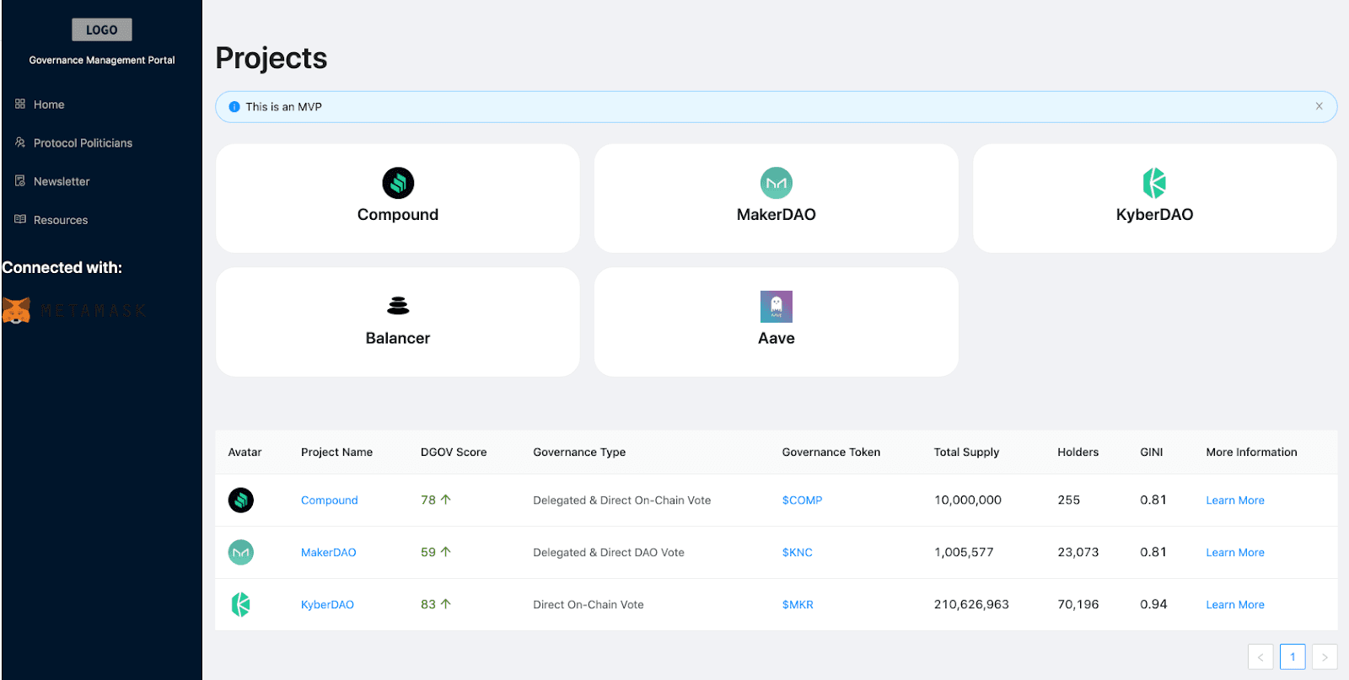Click the 'Governance Management Portal' title
The image size is (1349, 680).
102,61
